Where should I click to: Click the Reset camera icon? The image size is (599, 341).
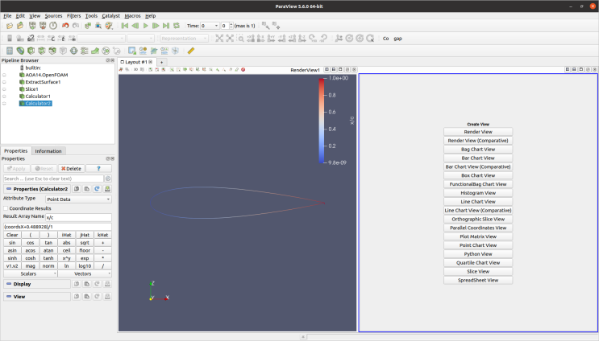point(219,39)
